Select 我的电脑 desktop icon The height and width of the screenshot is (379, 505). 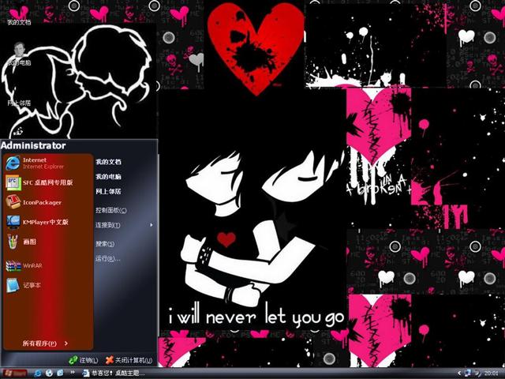click(x=19, y=54)
